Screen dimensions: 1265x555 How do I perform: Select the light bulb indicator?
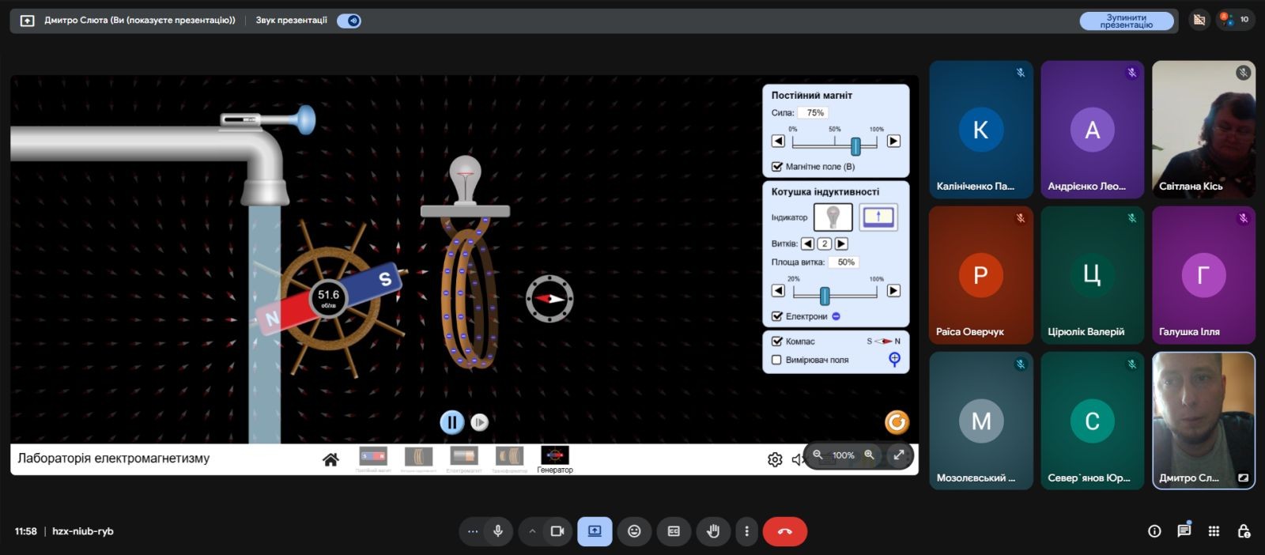tap(833, 217)
